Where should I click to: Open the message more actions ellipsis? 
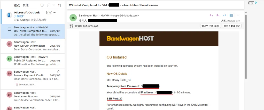(238, 15)
